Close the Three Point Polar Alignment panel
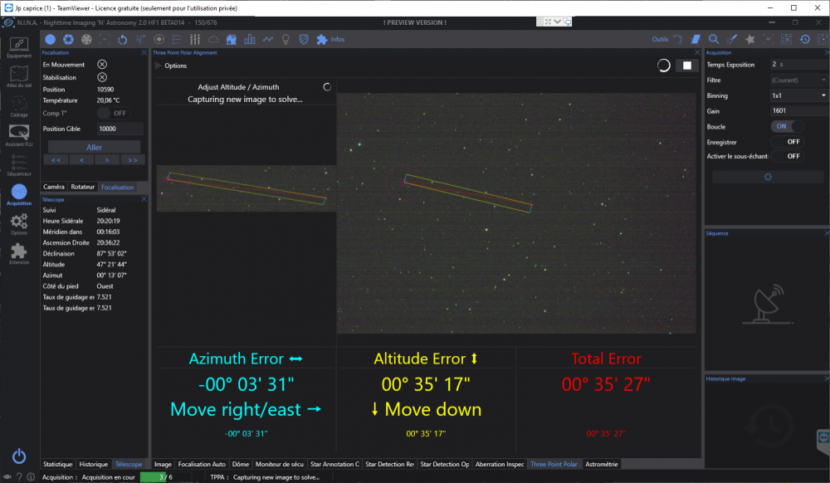830x483 pixels. (x=696, y=52)
